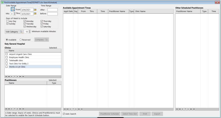
Task: Open the From date calendar picker icon
Action: pos(35,10)
